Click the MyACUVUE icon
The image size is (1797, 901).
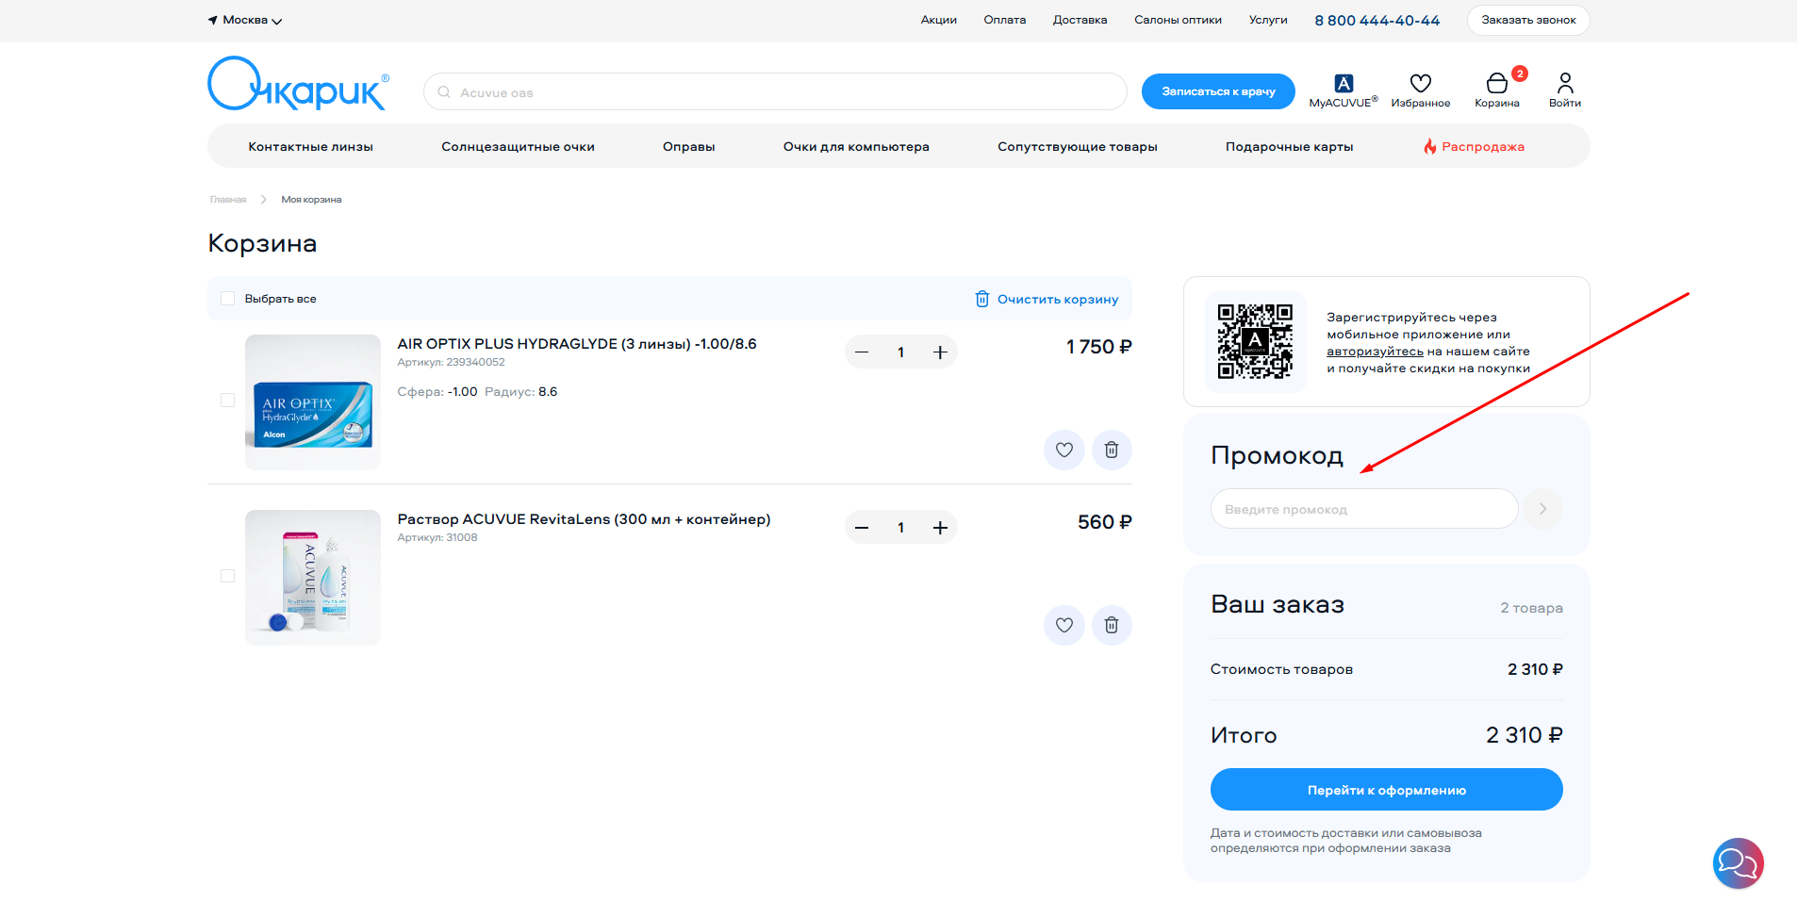[x=1343, y=85]
